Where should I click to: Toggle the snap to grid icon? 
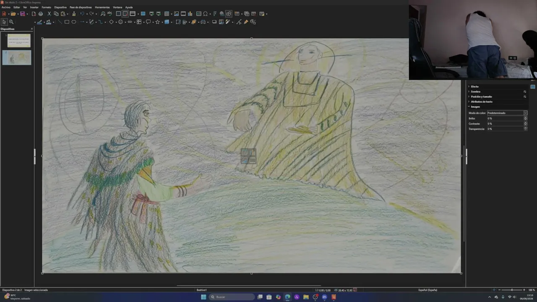[x=125, y=14]
